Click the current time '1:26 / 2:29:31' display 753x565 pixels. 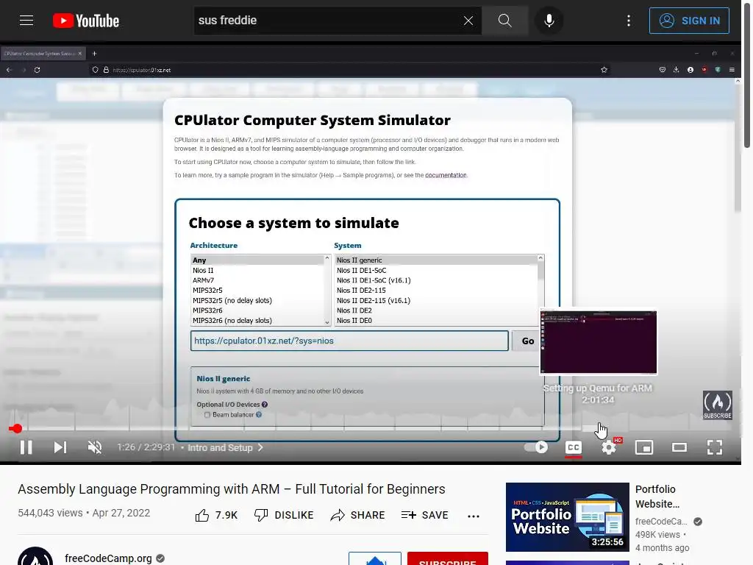tap(146, 447)
